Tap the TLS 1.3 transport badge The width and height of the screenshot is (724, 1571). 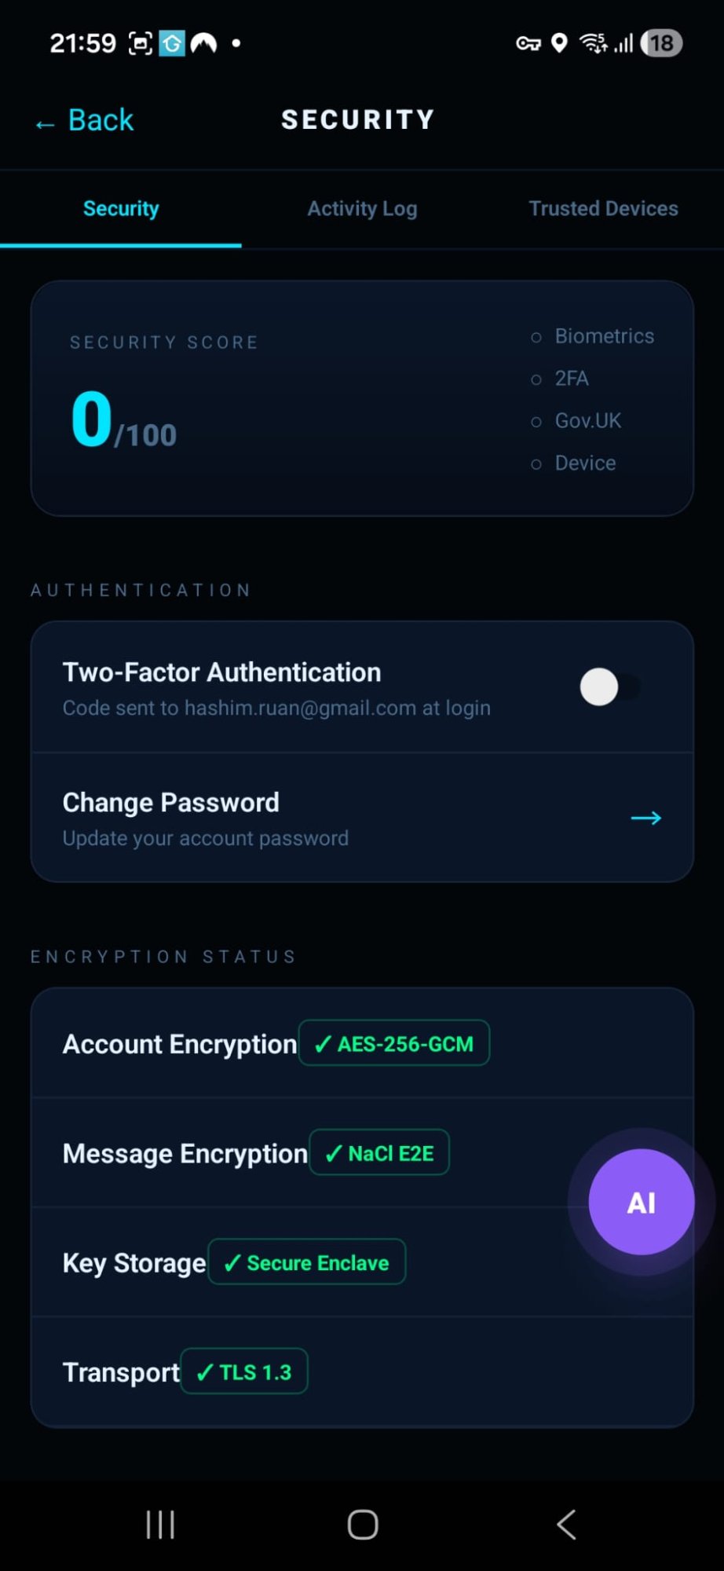point(244,1371)
